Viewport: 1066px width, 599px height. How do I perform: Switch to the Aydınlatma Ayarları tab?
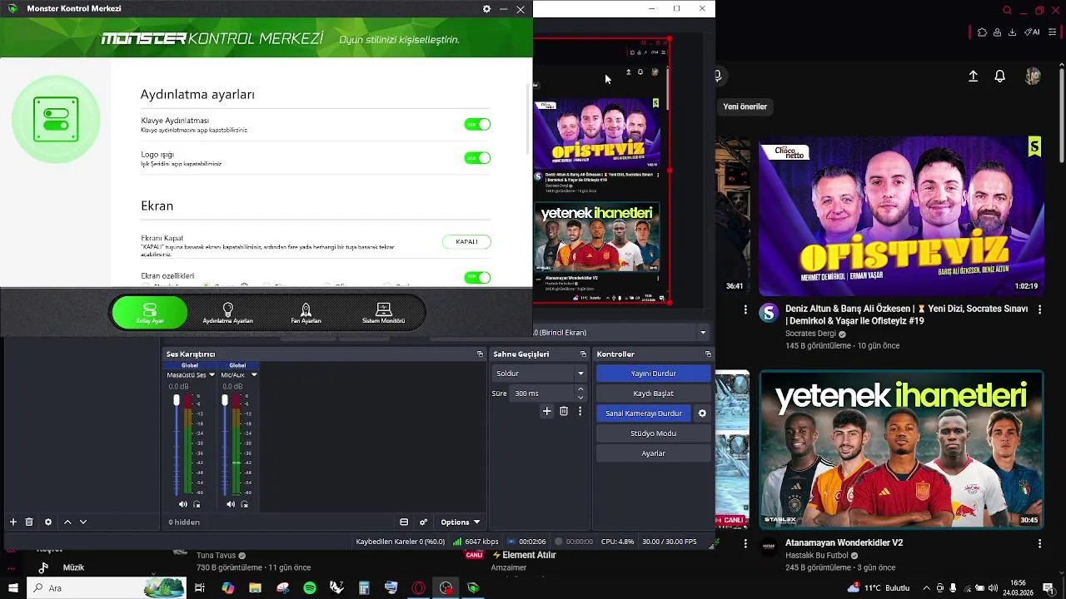point(227,313)
